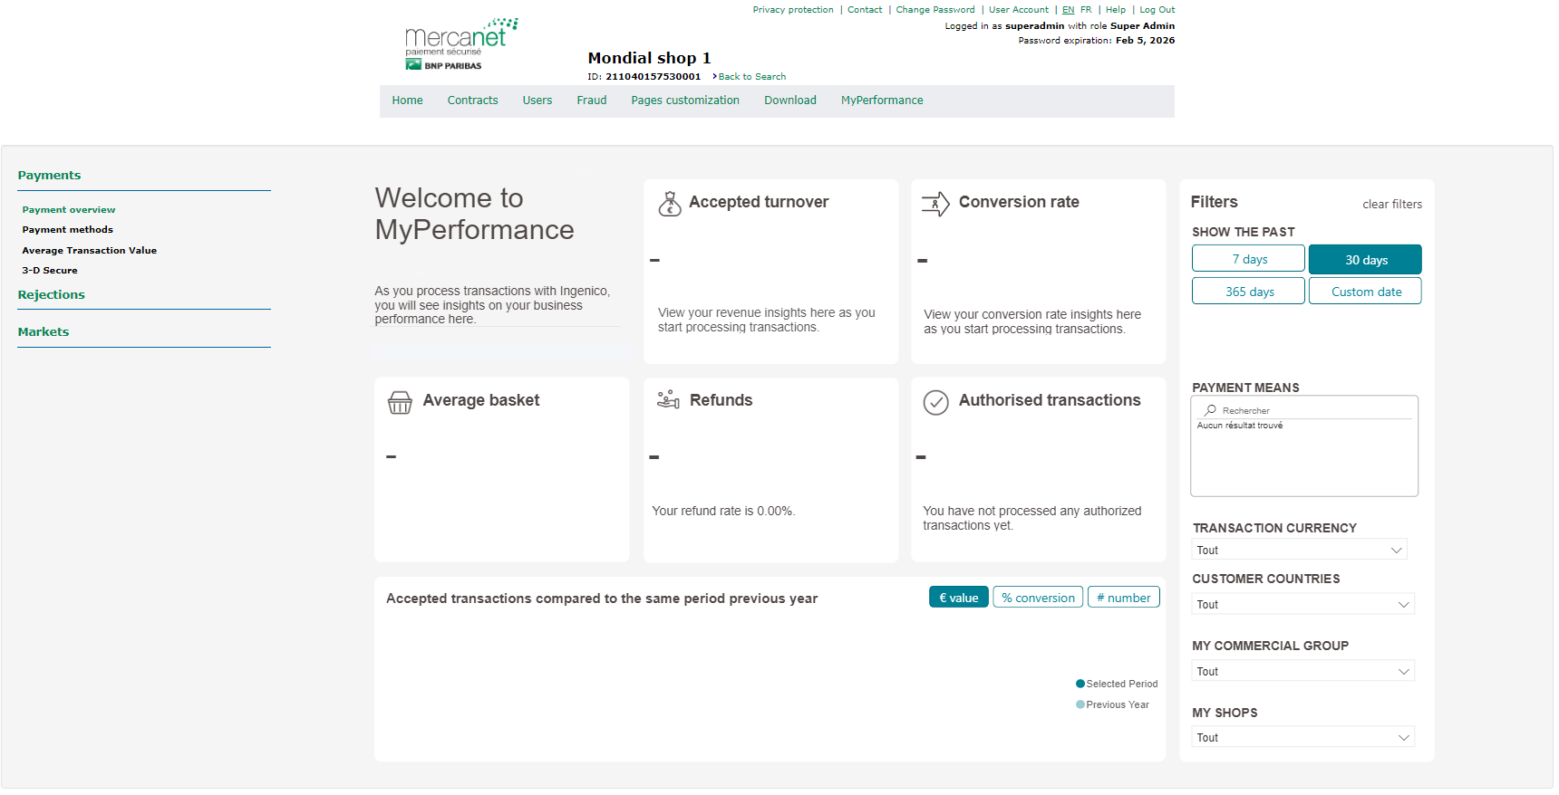This screenshot has height=795, width=1559.
Task: Open the Users menu item
Action: click(537, 101)
